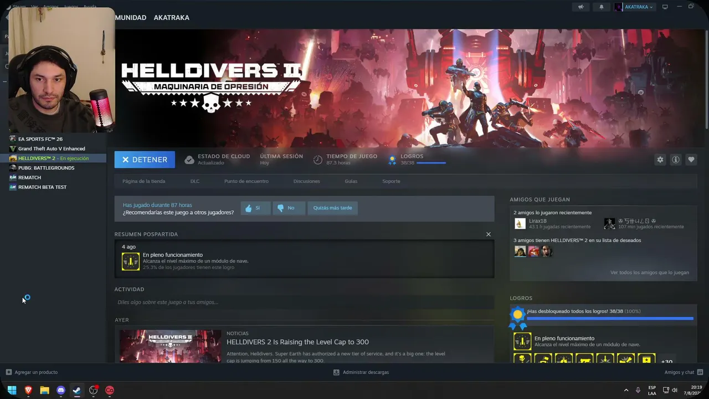This screenshot has width=709, height=399.
Task: Click the second wishlist friend avatar
Action: pos(534,252)
